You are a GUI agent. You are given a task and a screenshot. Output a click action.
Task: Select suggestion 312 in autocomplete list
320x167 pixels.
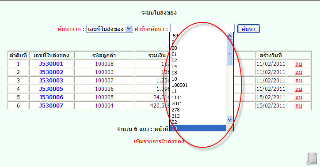(198, 116)
